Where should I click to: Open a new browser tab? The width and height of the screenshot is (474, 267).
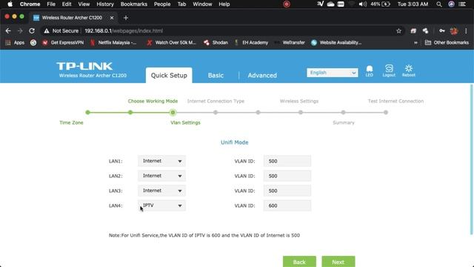click(x=126, y=18)
